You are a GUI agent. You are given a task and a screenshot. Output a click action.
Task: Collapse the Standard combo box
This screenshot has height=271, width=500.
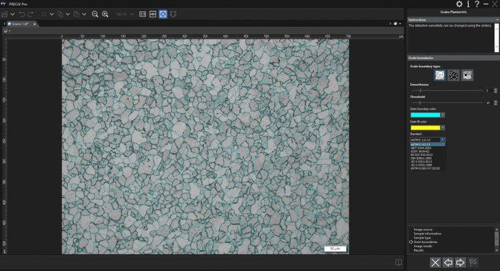point(442,139)
